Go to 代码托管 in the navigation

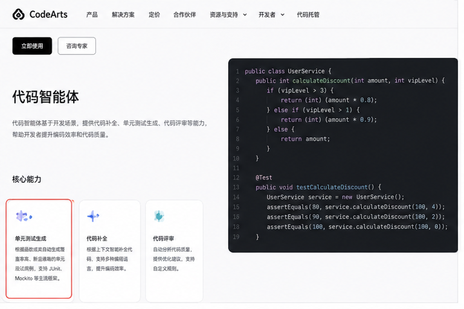pyautogui.click(x=308, y=14)
